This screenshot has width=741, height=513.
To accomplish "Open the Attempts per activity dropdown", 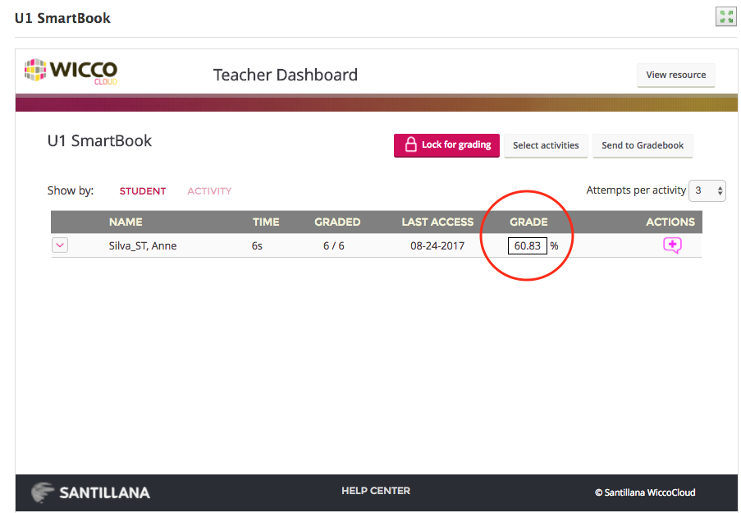I will tap(707, 190).
